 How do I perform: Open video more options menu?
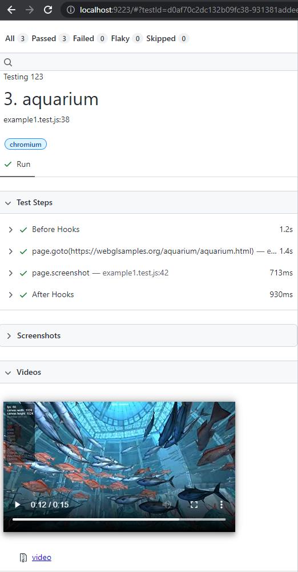tap(221, 505)
